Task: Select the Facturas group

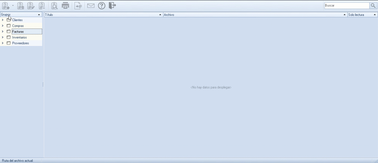Action: [x=18, y=32]
